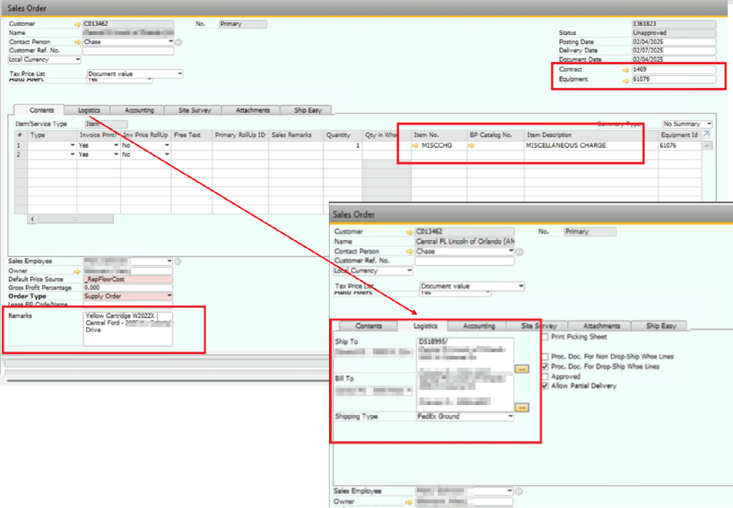Viewport: 733px width, 508px height.
Task: Open the Shipping Type FedEx Ground dropdown
Action: point(510,416)
